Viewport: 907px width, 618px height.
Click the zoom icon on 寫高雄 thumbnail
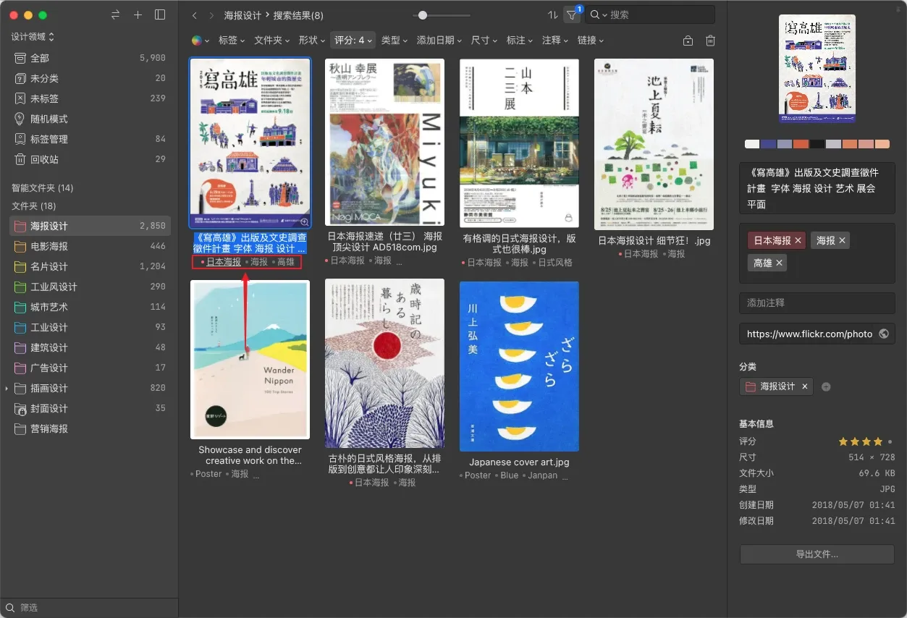pos(304,222)
